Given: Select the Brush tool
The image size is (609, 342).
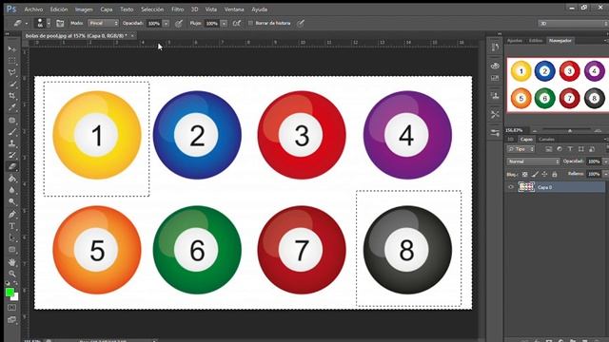Looking at the screenshot, I should 12,132.
